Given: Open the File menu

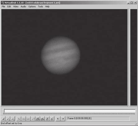Looking at the screenshot, I should [x=3, y=7].
